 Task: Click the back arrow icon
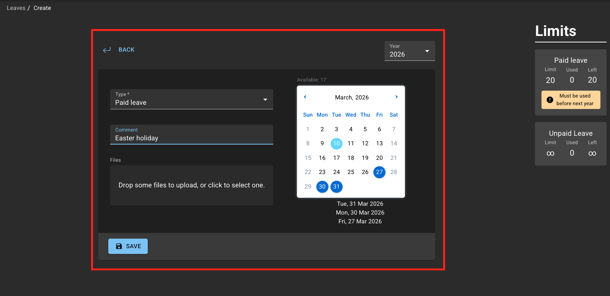point(107,50)
